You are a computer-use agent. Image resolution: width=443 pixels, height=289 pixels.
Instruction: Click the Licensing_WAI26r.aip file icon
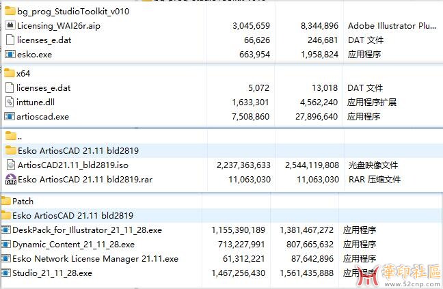10,26
